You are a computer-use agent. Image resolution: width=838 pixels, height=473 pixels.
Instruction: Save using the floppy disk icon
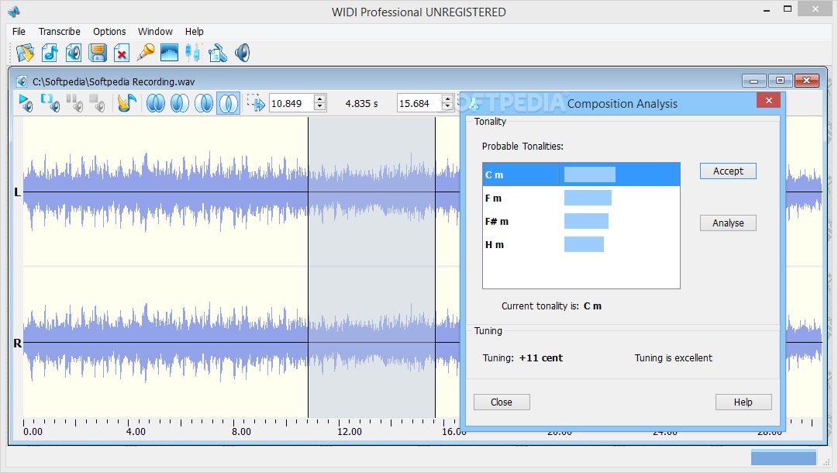[97, 53]
